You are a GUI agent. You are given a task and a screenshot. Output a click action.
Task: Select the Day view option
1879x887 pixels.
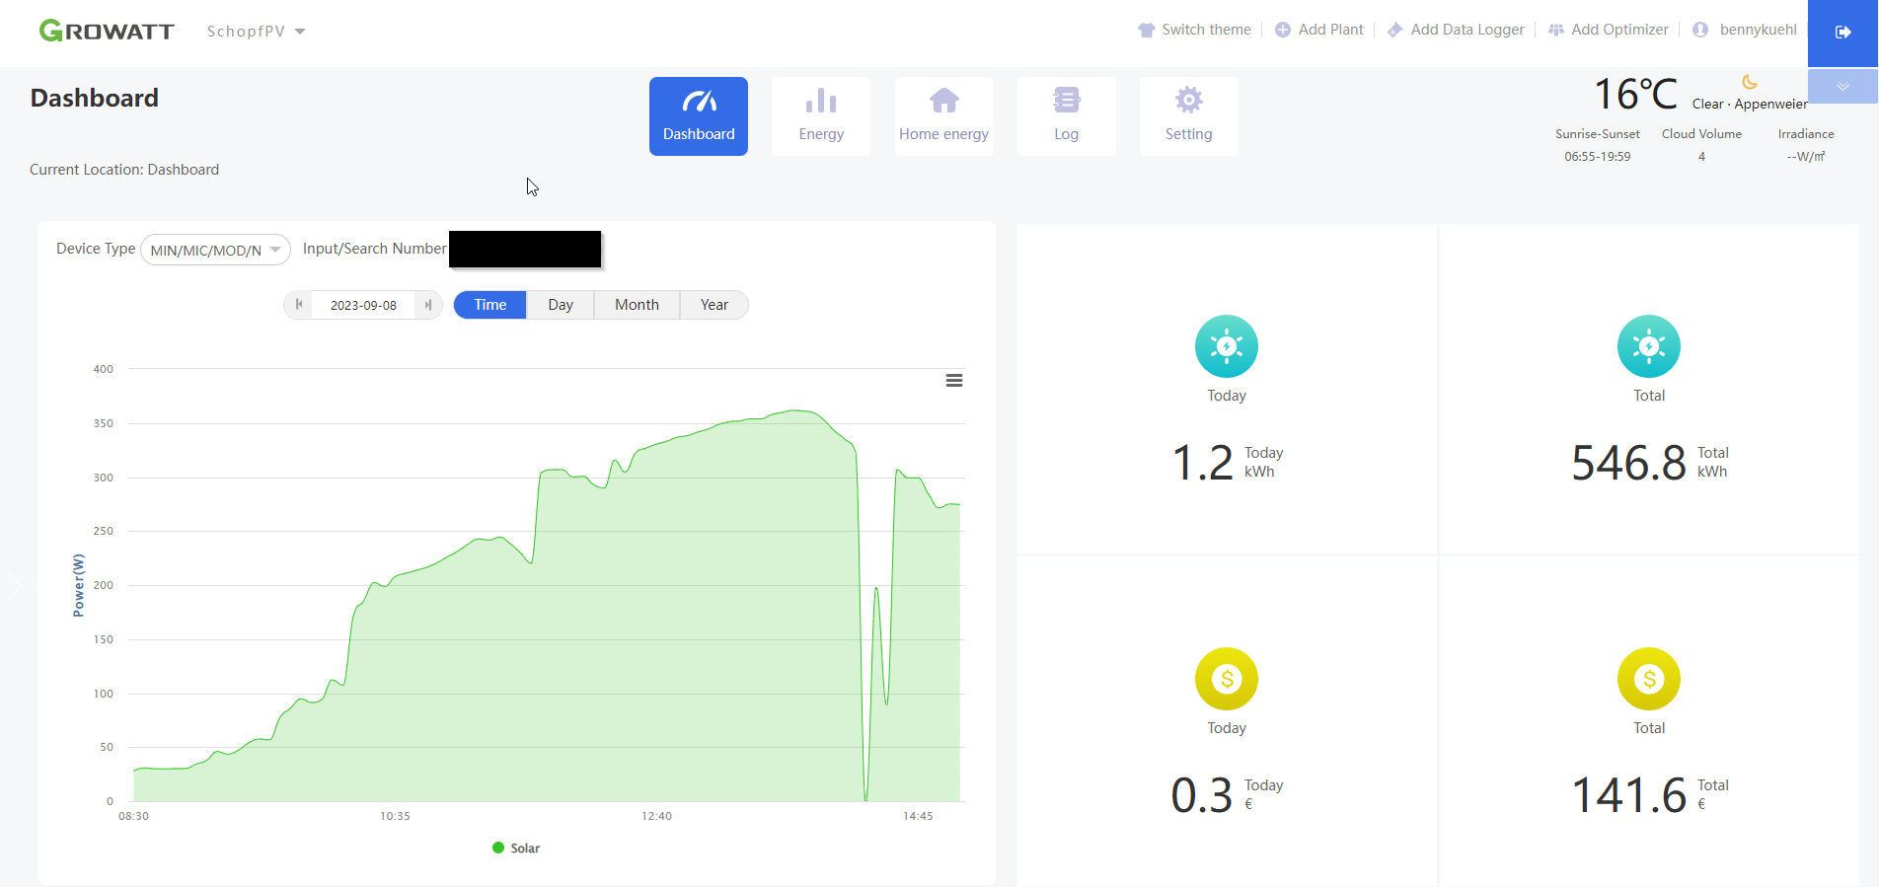561,305
